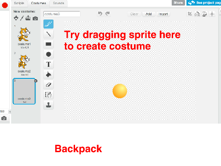221x166 pixels.
Task: Switch to the Sounds tab
Action: (x=58, y=3)
